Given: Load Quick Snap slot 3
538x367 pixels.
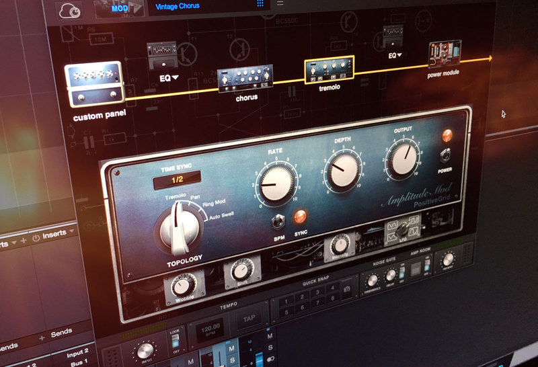Looking at the screenshot, I should click(x=317, y=292).
